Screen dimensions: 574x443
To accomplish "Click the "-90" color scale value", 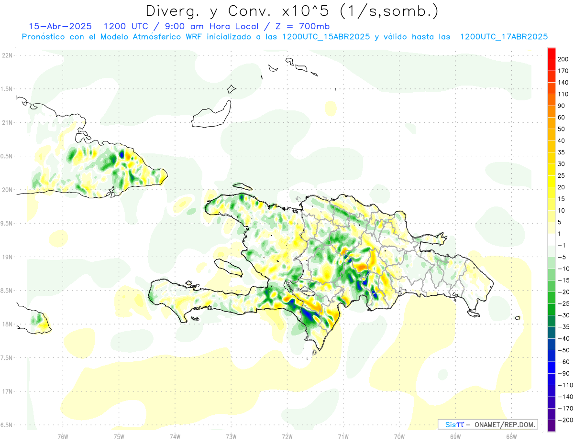I will [x=563, y=373].
